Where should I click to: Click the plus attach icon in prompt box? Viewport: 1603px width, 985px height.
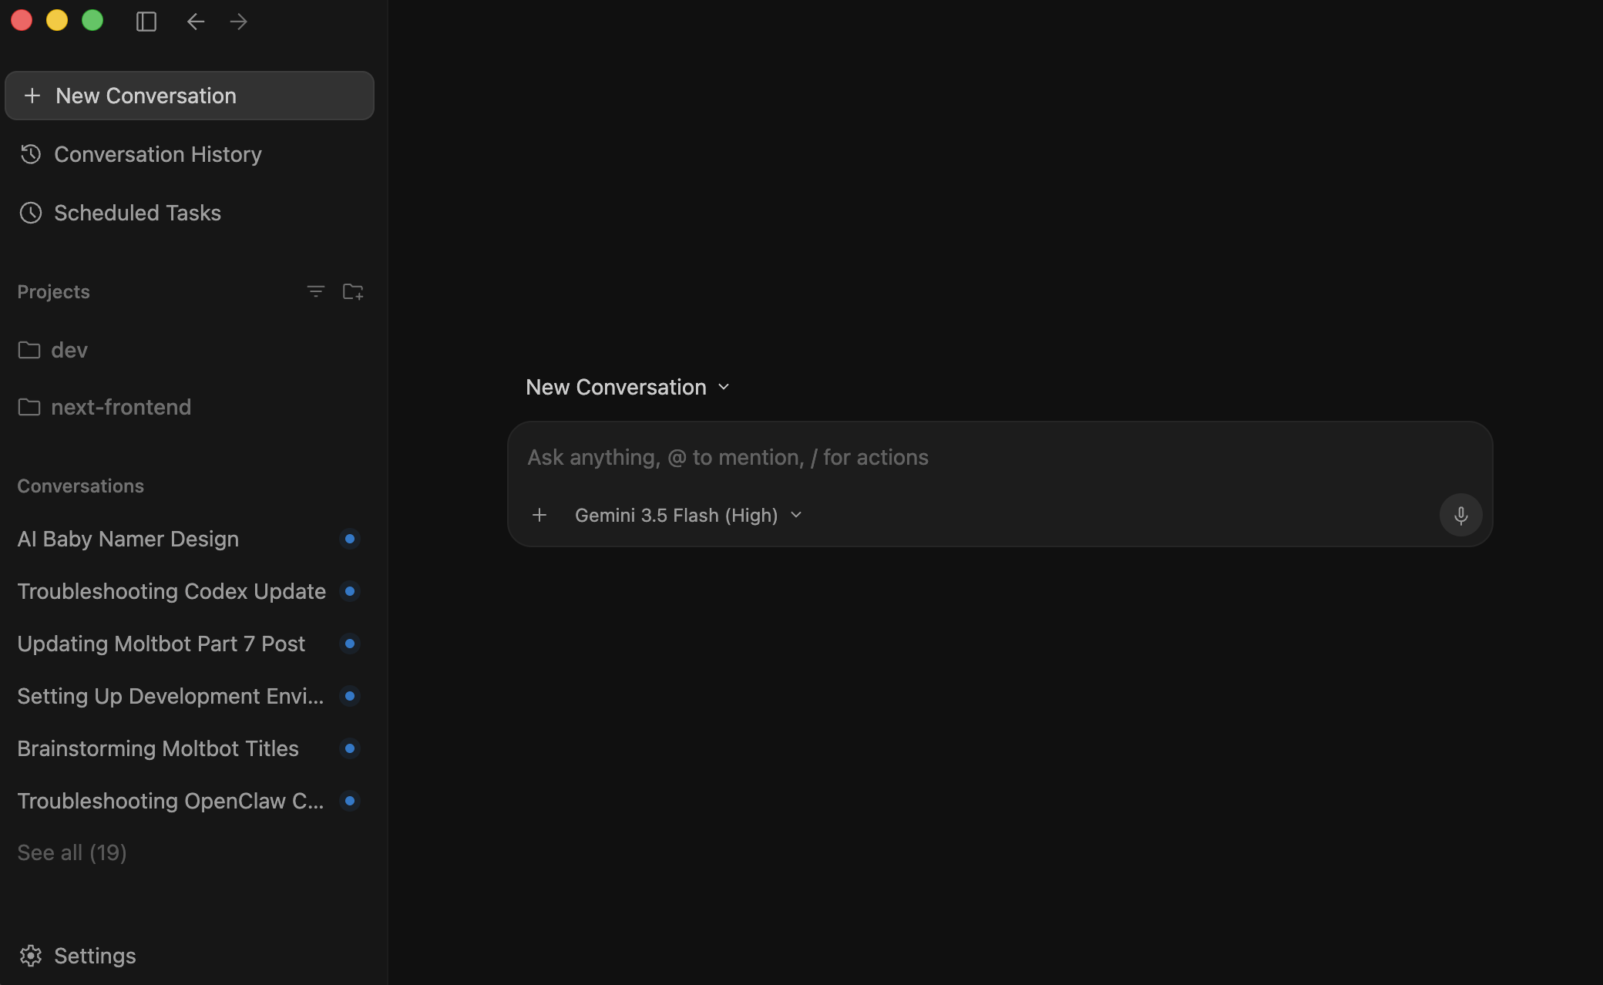click(x=539, y=515)
